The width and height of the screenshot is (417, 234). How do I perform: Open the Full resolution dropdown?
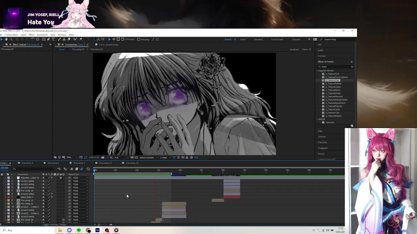coord(121,157)
